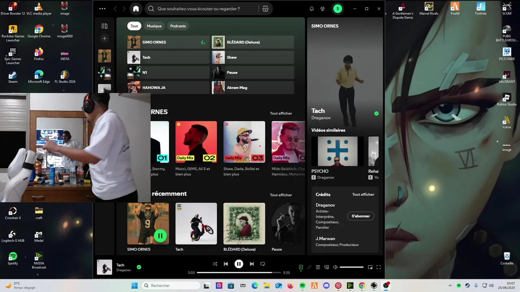520x292 pixels.
Task: Open Discord from the taskbar
Action: coord(326,286)
